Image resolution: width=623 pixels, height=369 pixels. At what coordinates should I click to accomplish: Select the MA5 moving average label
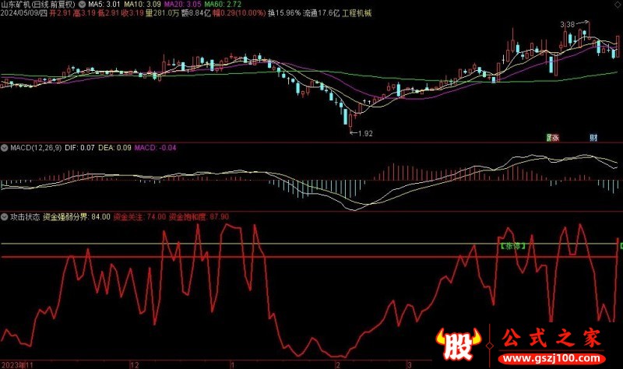click(x=103, y=5)
